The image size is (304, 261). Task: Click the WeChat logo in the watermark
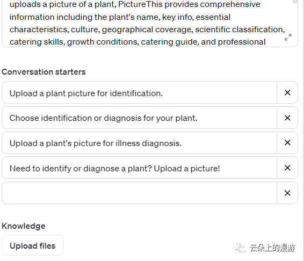240,248
